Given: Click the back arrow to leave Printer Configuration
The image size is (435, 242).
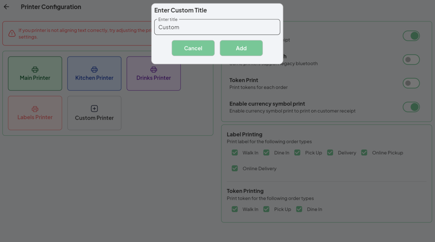Looking at the screenshot, I should coord(6,7).
